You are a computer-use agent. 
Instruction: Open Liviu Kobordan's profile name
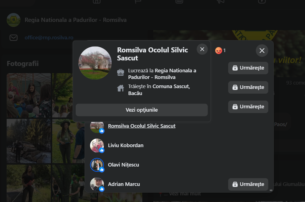click(125, 145)
